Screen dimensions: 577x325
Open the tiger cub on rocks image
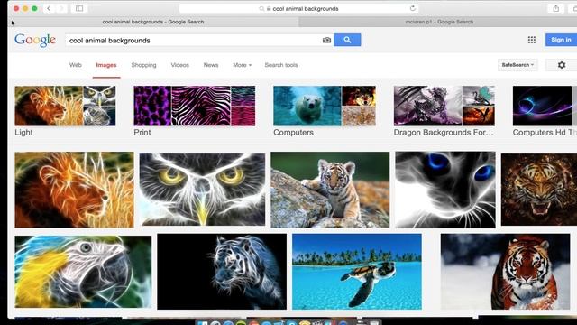click(330, 190)
